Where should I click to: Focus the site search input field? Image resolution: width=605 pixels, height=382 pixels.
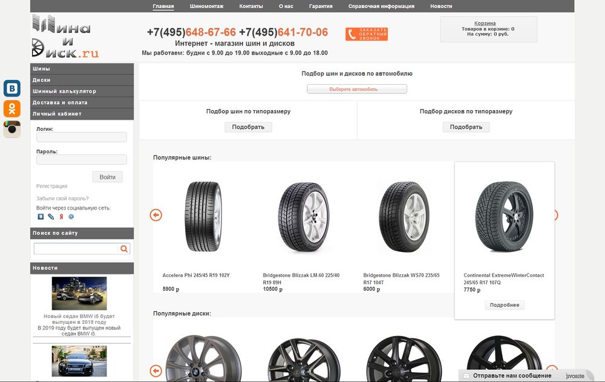coord(76,249)
